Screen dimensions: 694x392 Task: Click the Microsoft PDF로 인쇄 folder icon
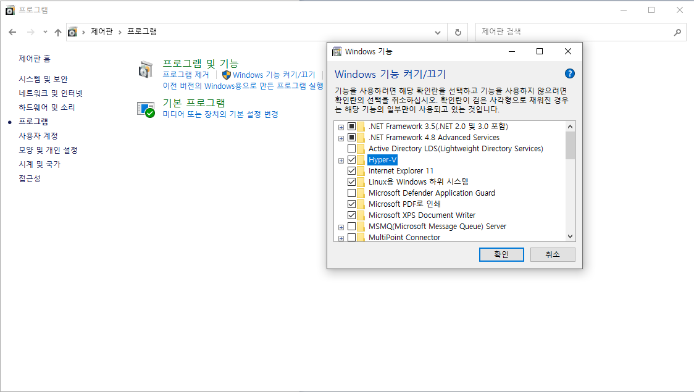point(361,204)
